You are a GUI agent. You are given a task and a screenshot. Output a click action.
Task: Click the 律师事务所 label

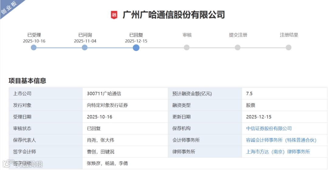[184, 152]
